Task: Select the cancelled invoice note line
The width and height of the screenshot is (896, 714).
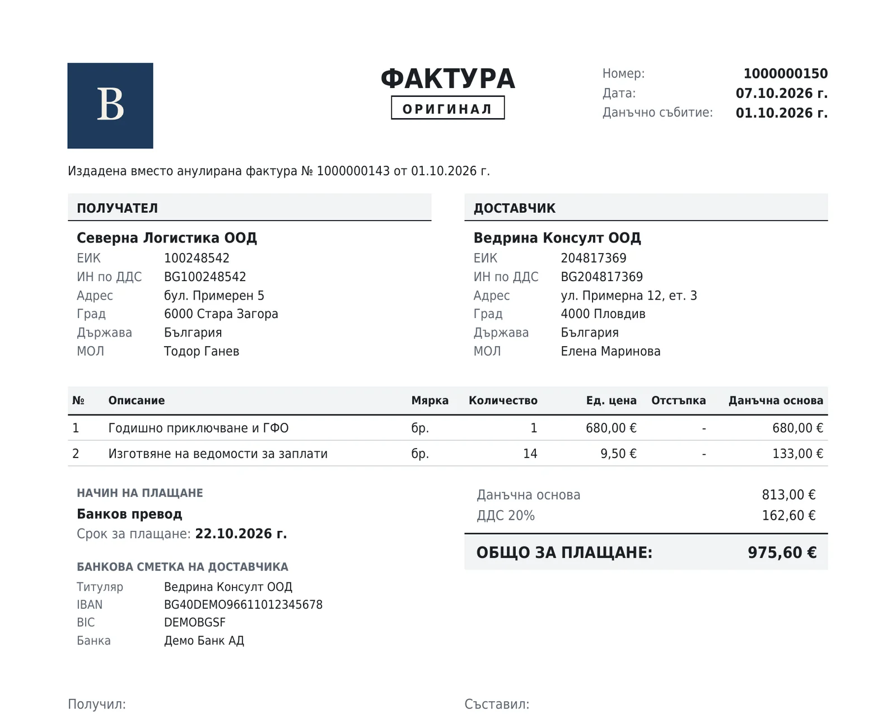Action: click(x=279, y=171)
